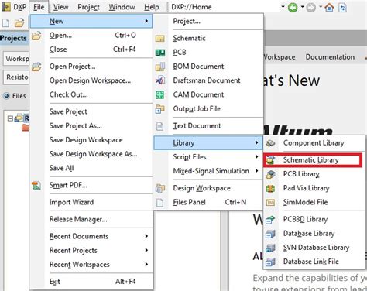
Task: Click the Database Library icon
Action: coord(270,234)
